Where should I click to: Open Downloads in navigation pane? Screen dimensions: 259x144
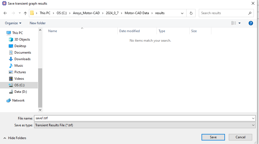(x=22, y=59)
